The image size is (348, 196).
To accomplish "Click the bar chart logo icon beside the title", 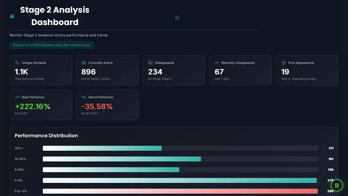I will pos(12,16).
